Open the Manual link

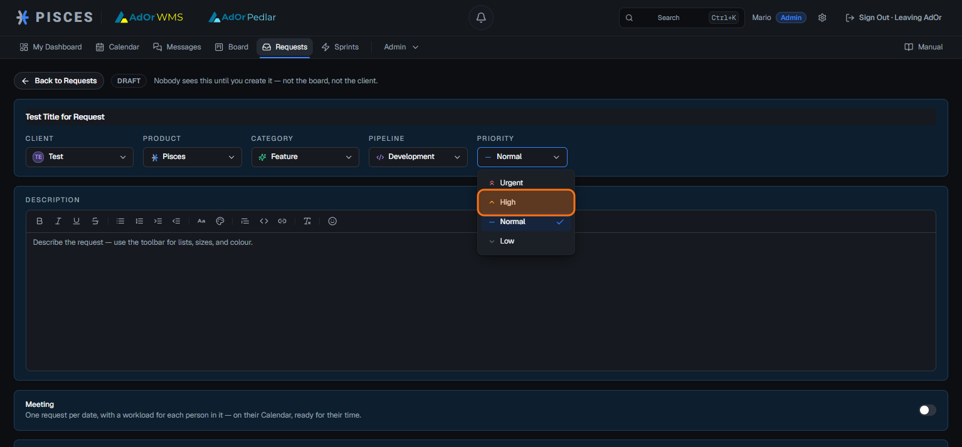click(x=924, y=47)
